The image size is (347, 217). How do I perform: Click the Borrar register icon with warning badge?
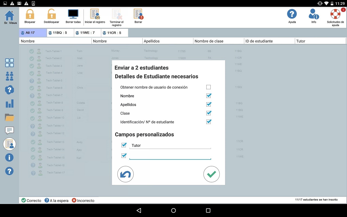point(138,13)
